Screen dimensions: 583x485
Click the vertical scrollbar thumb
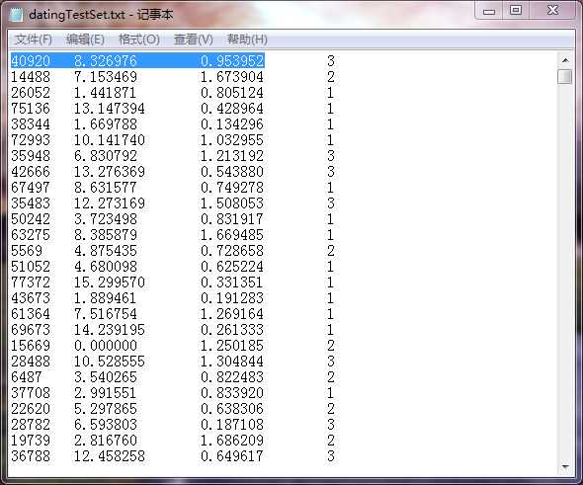click(565, 77)
